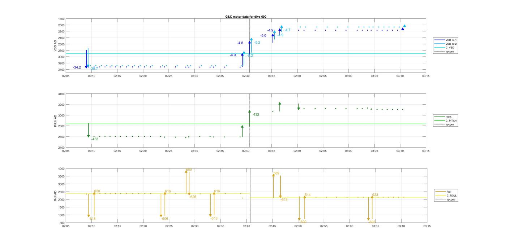The width and height of the screenshot is (506, 250).
Task: Click the "432" pitch data label
Action: click(x=256, y=114)
